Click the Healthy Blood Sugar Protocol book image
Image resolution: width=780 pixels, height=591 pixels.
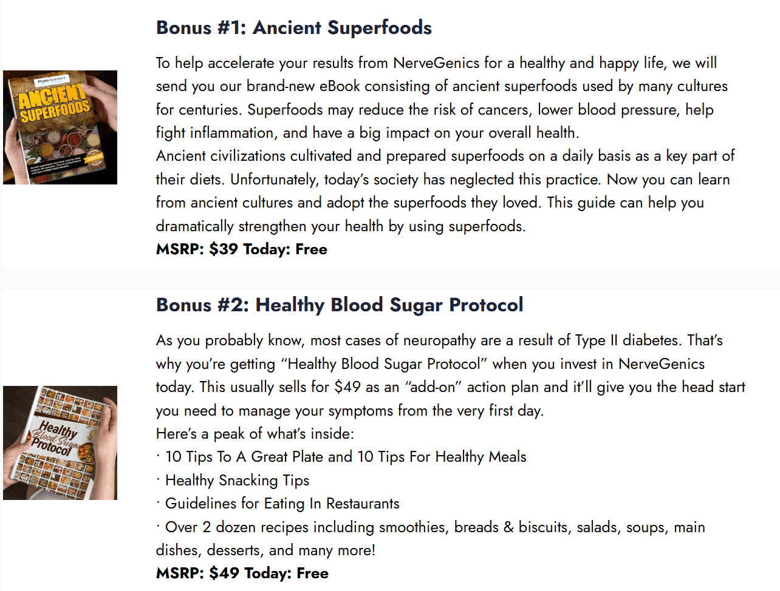(x=60, y=443)
